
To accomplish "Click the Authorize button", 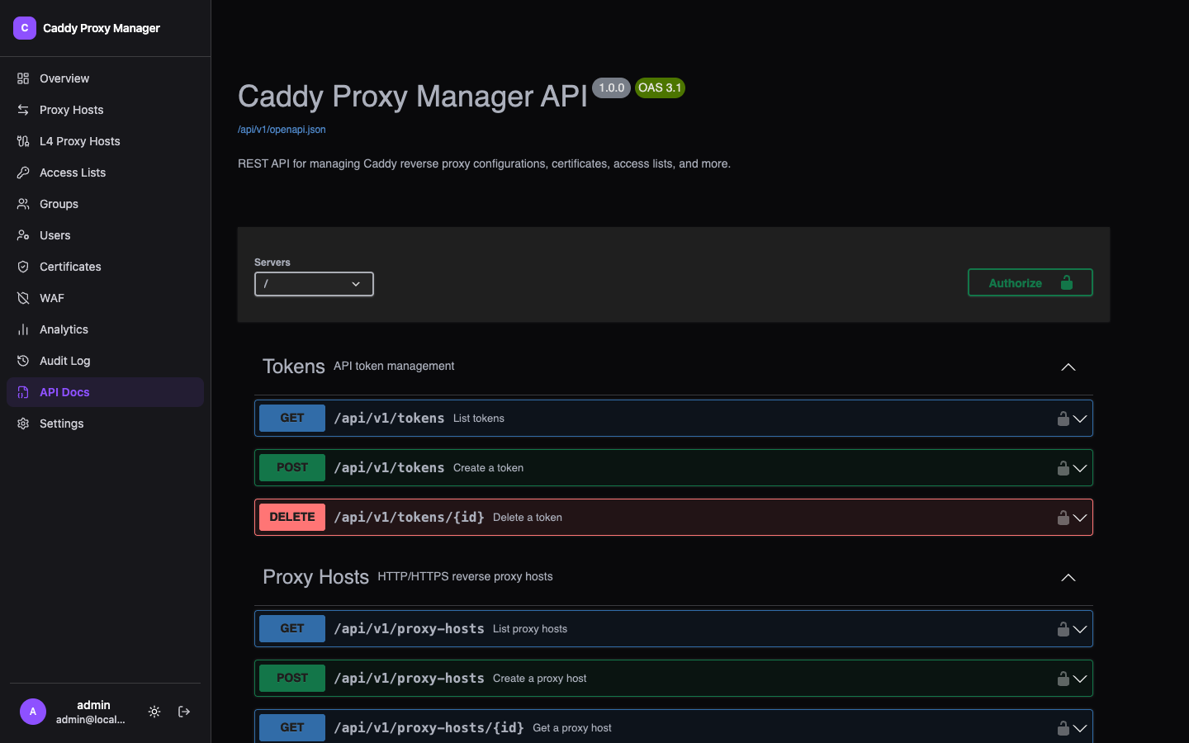I will pos(1030,283).
